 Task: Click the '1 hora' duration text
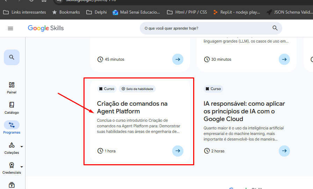[110, 151]
